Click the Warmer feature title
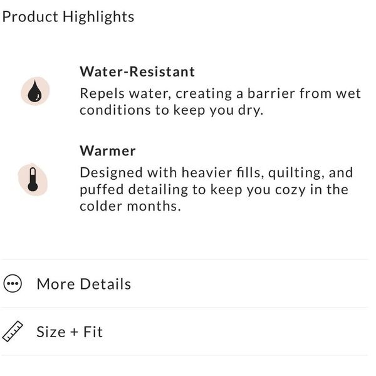The height and width of the screenshot is (376, 376). (108, 151)
